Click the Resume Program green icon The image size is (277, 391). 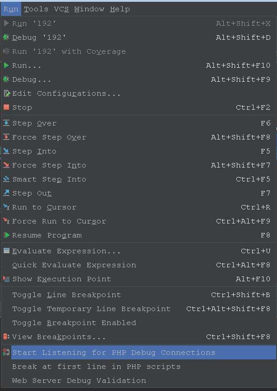[6, 235]
